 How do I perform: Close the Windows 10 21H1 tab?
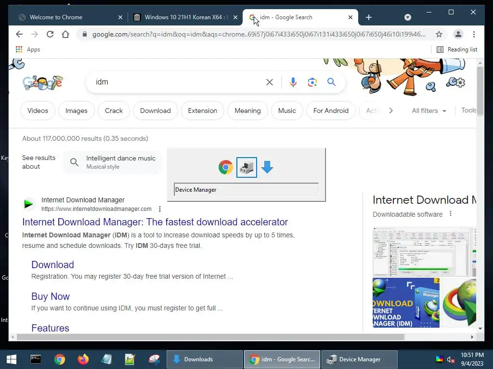[x=235, y=17]
